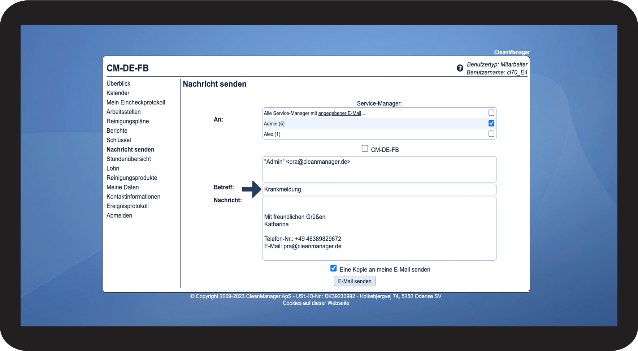
Task: Tick the Alex (1) recipient checkbox
Action: point(491,134)
